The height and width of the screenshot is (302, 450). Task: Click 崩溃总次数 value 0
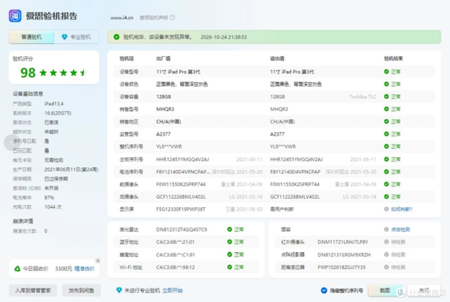click(46, 231)
